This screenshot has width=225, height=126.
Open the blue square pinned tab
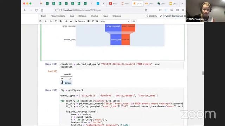[98, 3]
